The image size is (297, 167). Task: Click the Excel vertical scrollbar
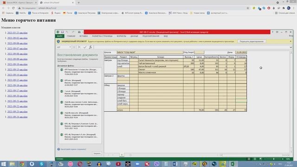(x=291, y=102)
